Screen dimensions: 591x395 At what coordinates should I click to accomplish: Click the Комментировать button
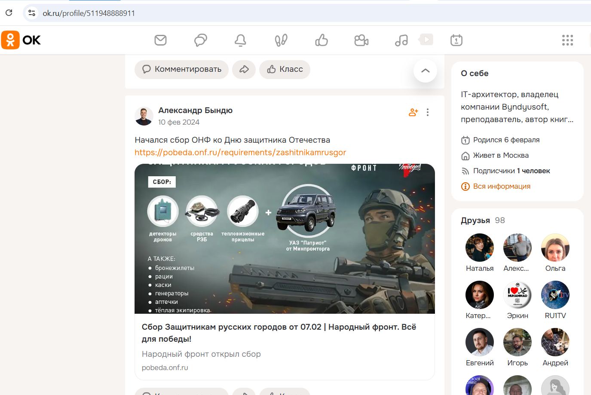[181, 69]
